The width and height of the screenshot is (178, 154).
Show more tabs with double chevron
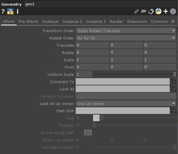point(173,21)
